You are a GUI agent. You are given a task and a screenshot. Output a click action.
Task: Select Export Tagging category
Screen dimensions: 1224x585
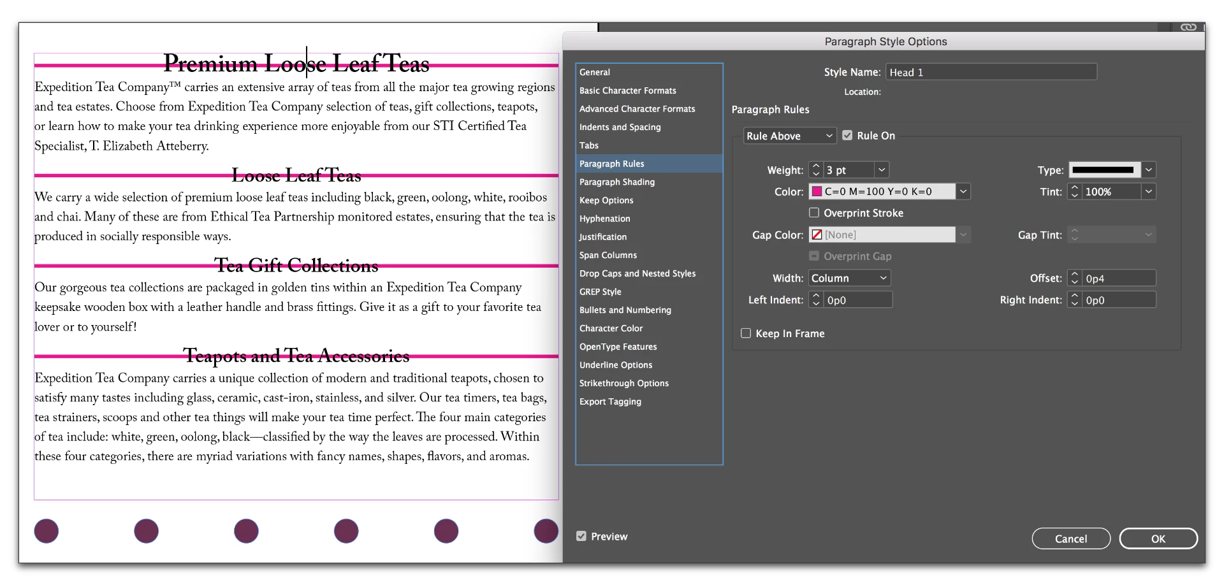tap(649, 401)
